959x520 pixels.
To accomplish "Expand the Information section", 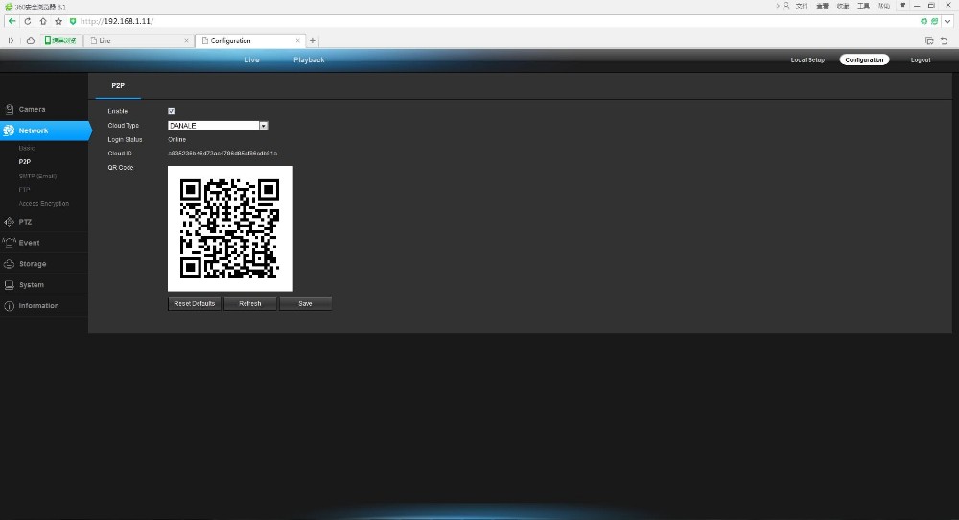I will tap(44, 305).
